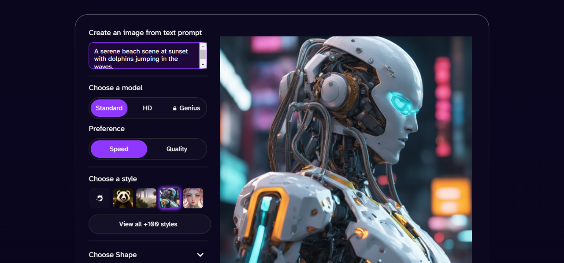Choose the landscape style thumbnail
This screenshot has height=263, width=564.
tap(146, 198)
